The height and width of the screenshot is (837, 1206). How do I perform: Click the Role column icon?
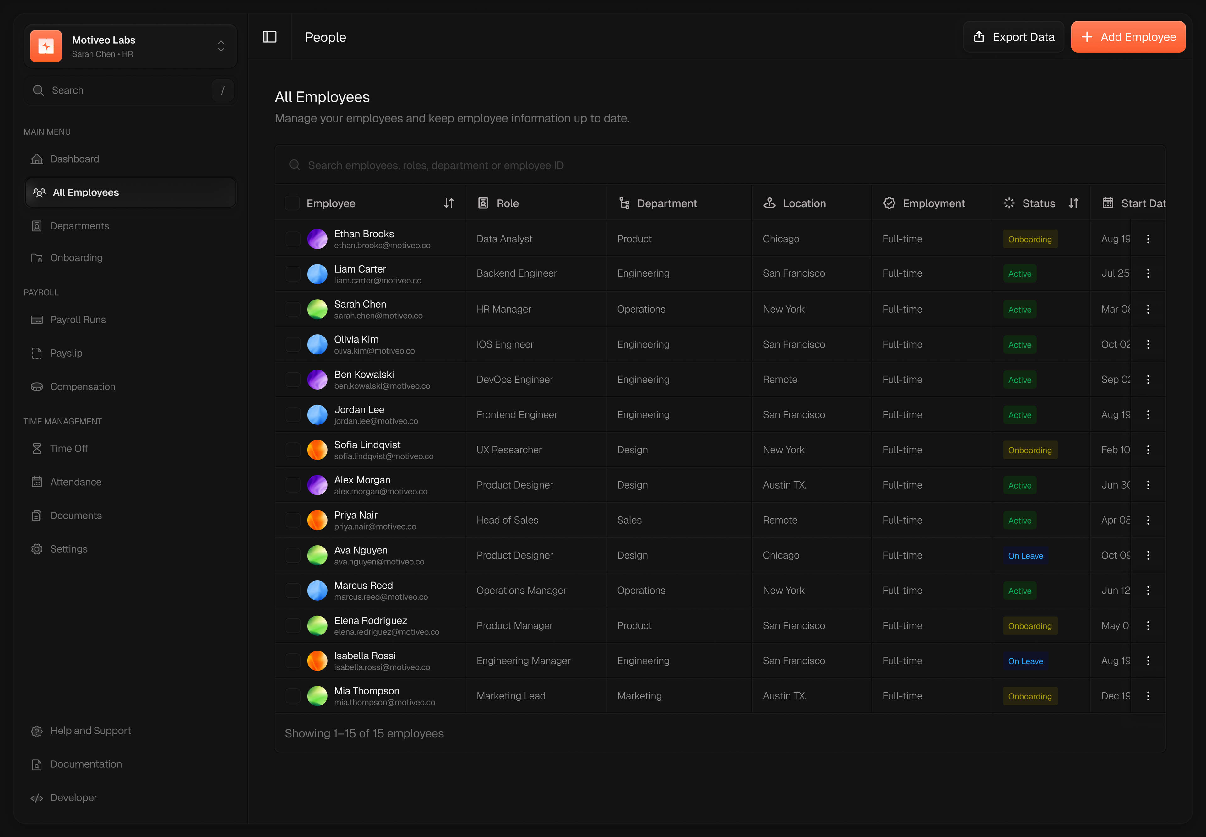pos(483,203)
